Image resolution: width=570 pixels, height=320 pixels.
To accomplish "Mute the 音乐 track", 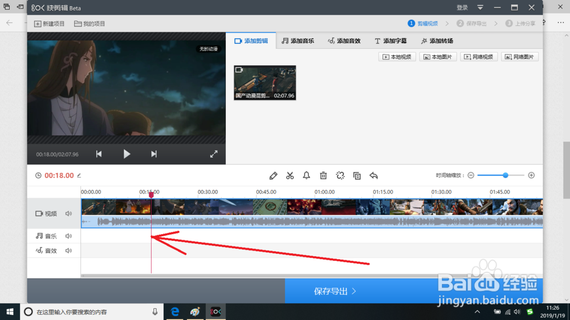I will tap(68, 236).
